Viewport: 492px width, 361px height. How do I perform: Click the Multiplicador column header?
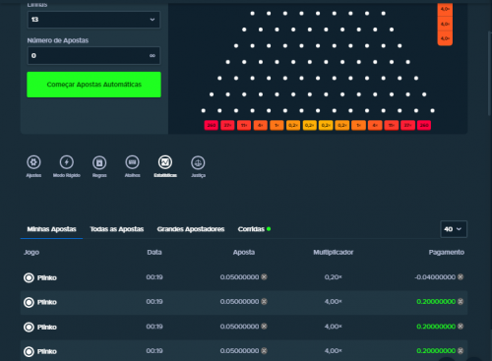tap(334, 252)
